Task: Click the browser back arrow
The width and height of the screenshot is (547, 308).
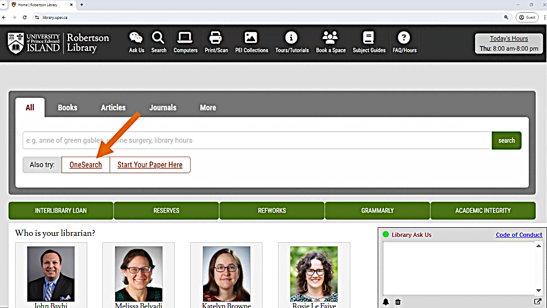Action: click(x=4, y=18)
